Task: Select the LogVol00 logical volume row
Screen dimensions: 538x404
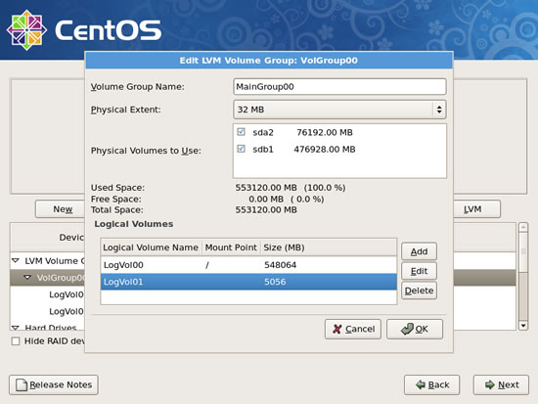Action: click(248, 265)
